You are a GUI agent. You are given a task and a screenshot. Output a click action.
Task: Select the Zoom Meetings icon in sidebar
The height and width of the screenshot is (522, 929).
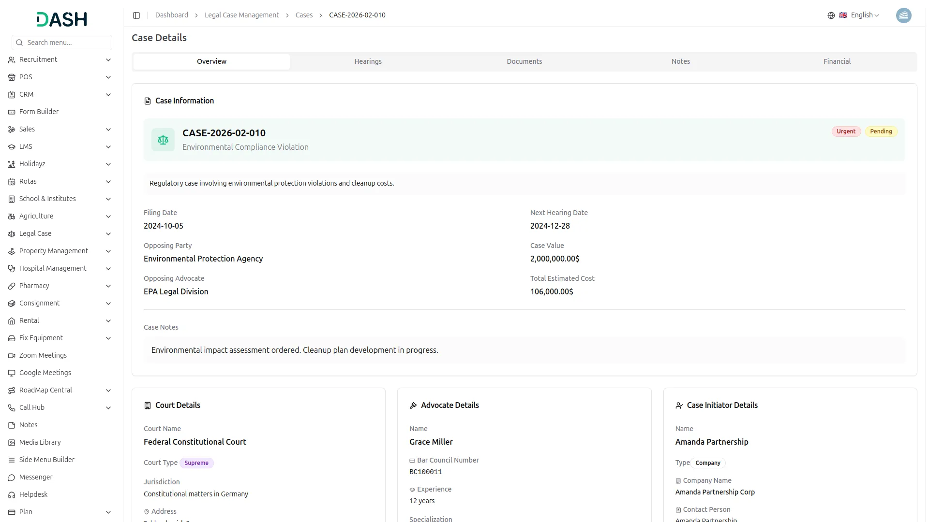(11, 355)
